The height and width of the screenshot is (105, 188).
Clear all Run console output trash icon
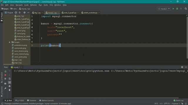point(10,90)
